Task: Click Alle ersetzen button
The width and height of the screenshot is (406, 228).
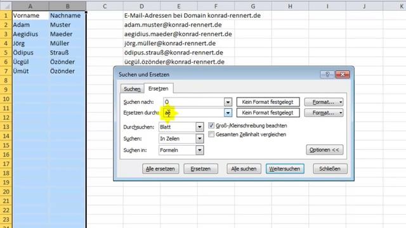Action: [160, 169]
